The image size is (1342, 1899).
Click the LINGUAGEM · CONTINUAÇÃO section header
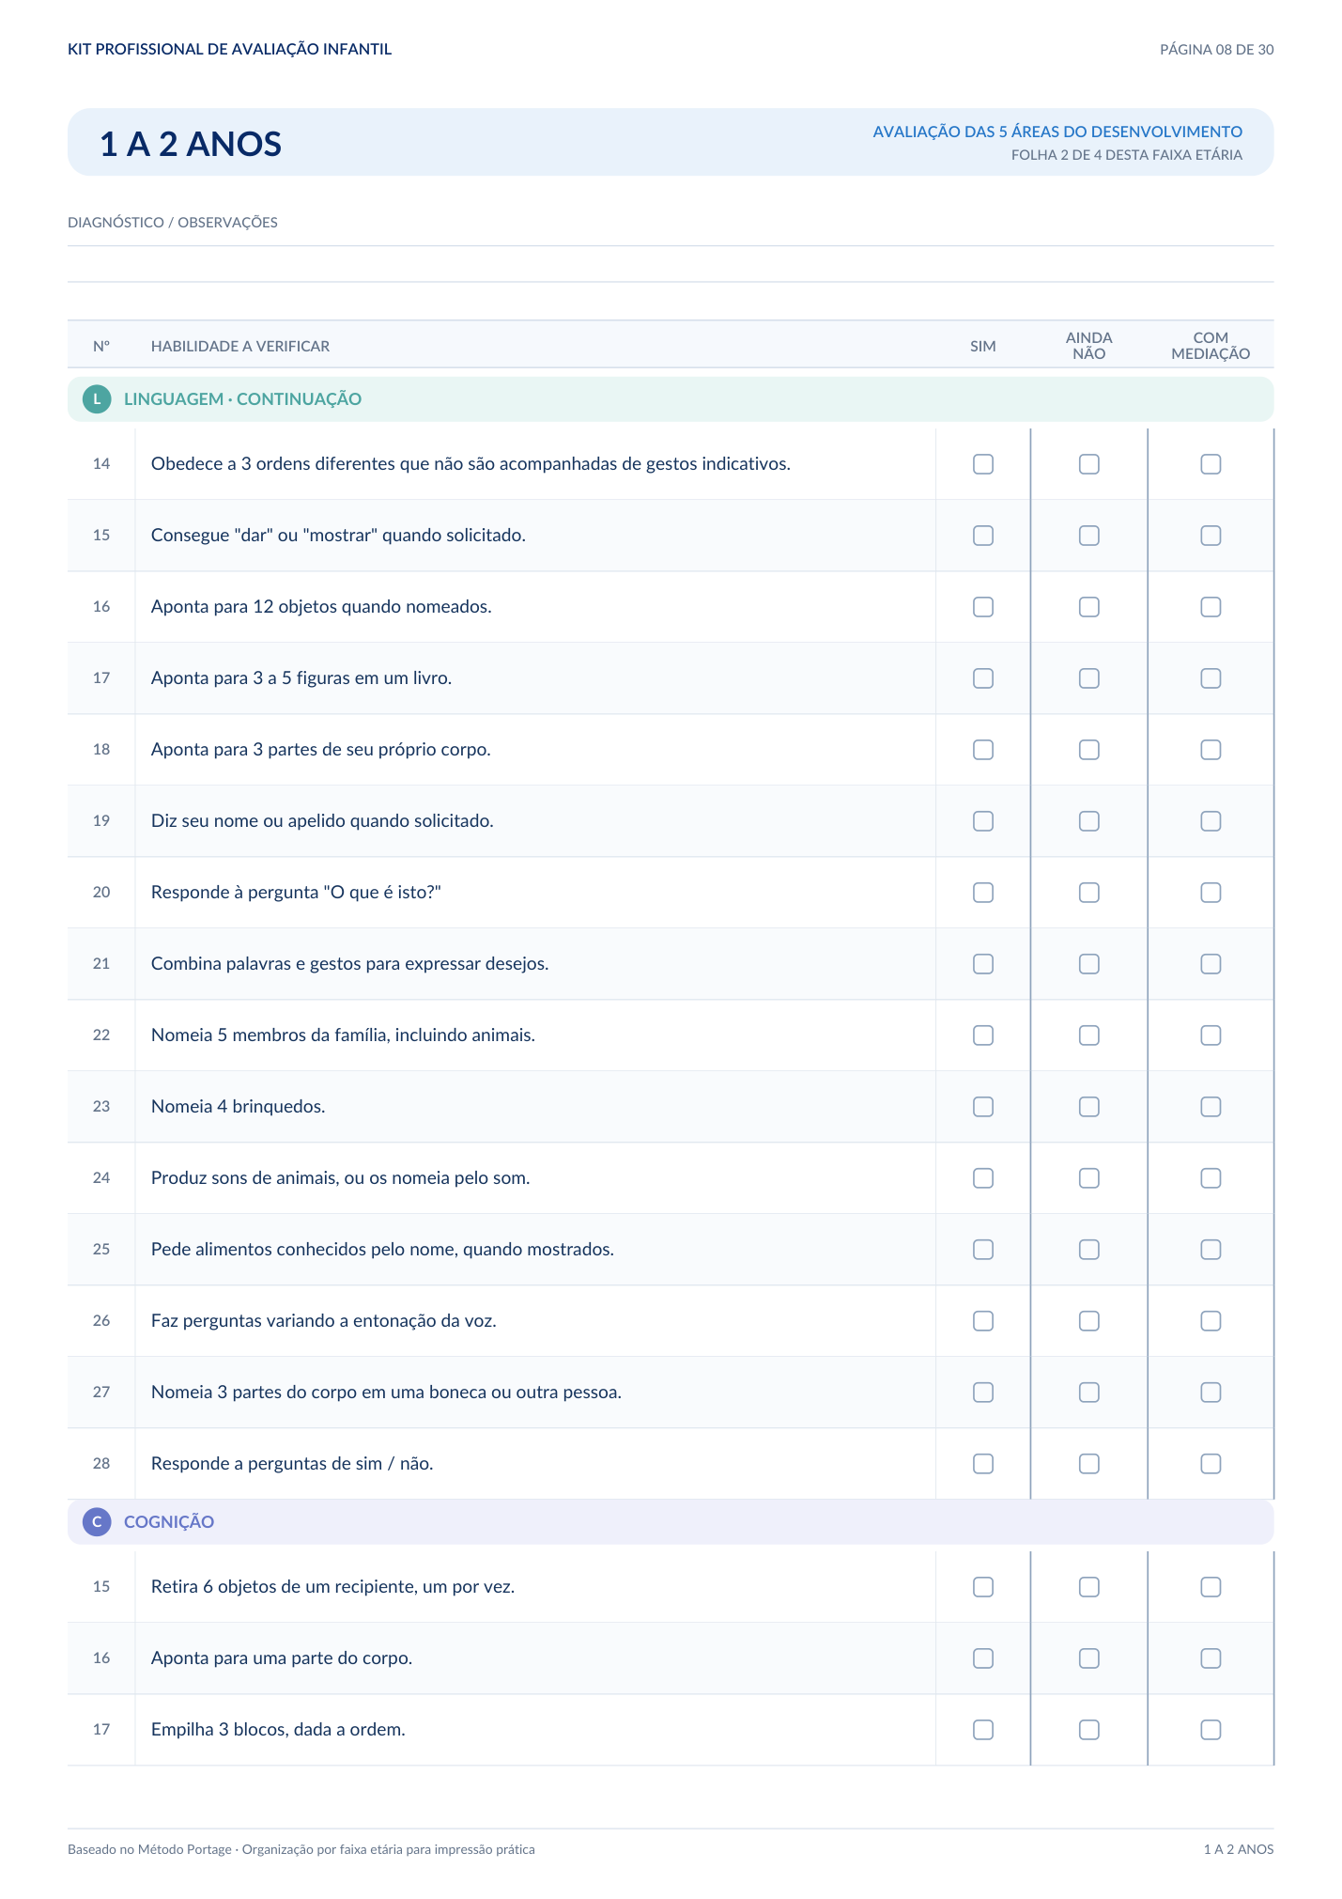click(671, 399)
